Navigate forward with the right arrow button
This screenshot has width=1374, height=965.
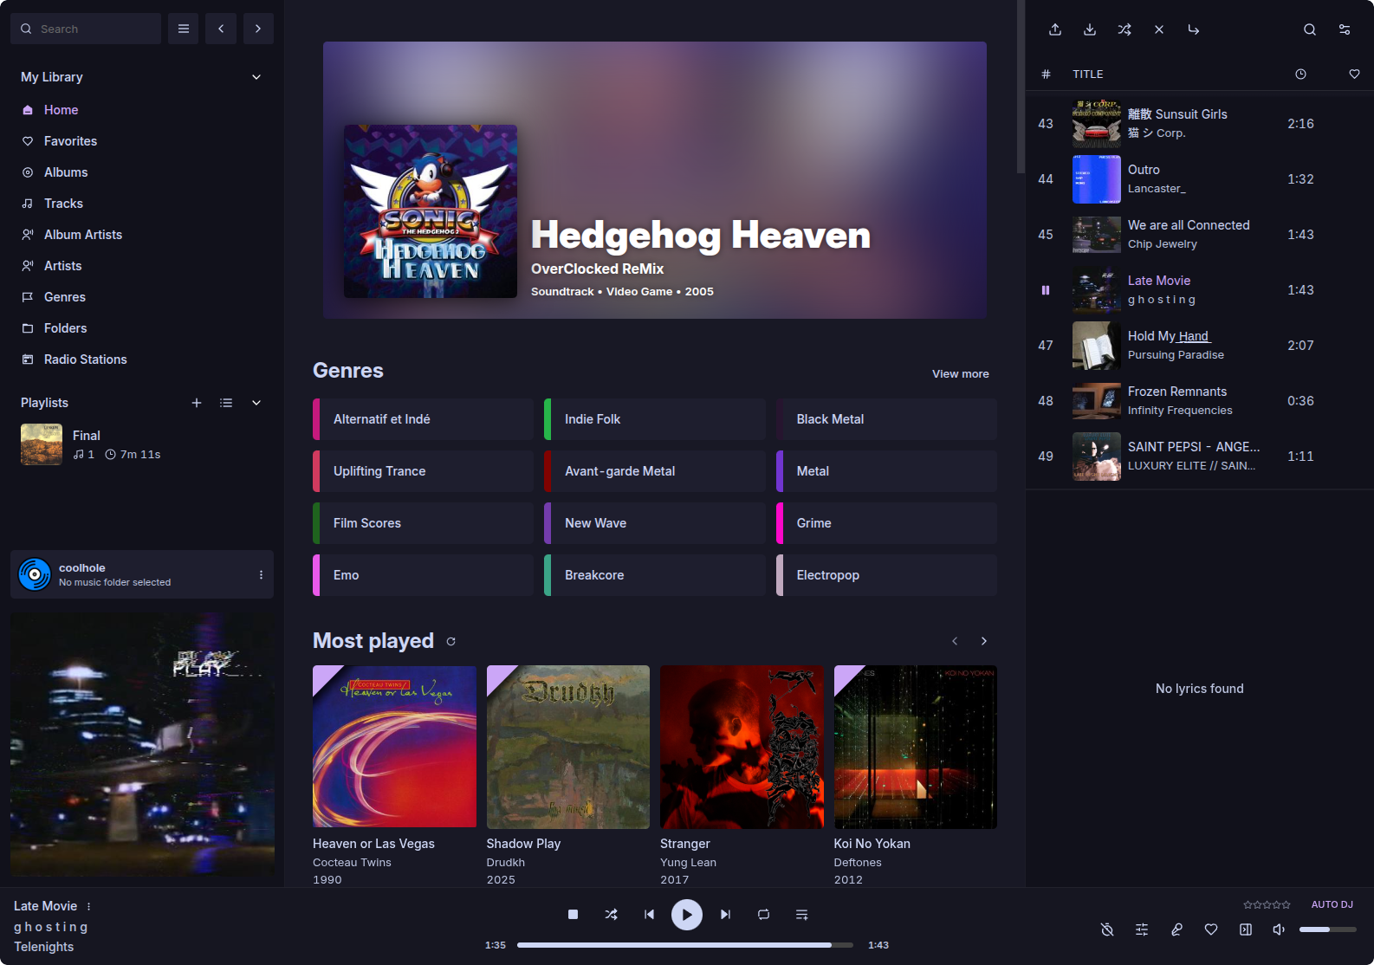pos(258,29)
